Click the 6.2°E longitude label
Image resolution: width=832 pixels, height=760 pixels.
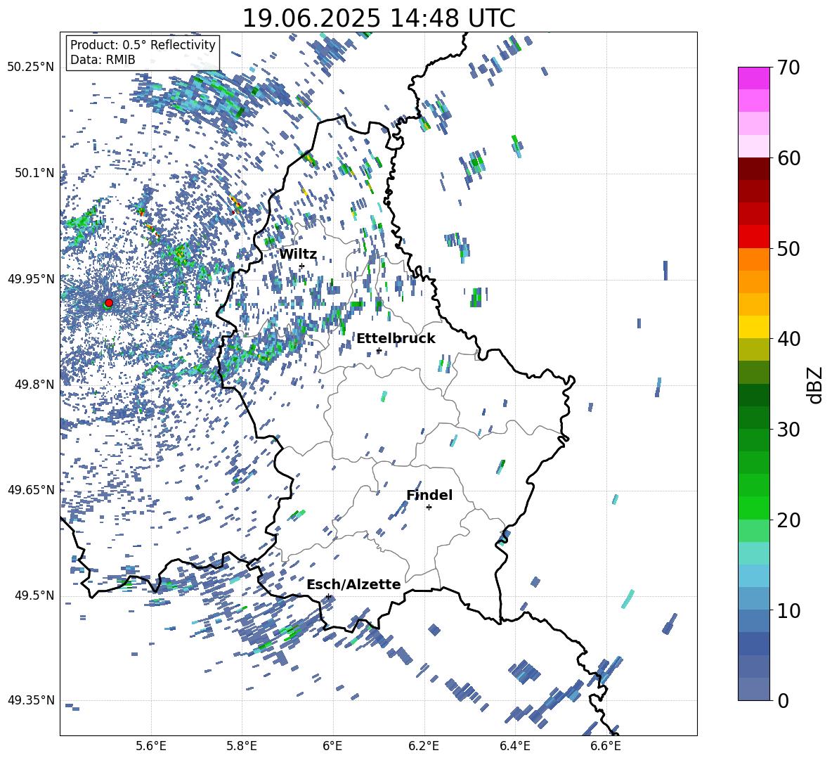tap(424, 746)
